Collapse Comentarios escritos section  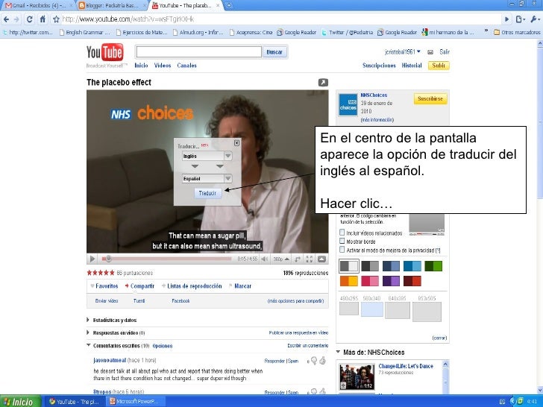pyautogui.click(x=88, y=345)
